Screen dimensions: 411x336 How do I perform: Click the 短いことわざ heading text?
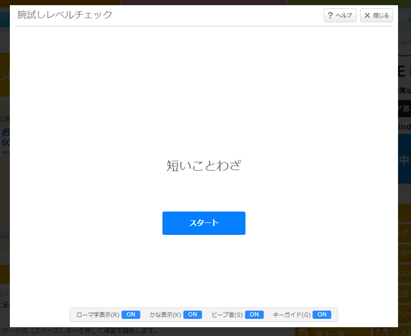203,165
